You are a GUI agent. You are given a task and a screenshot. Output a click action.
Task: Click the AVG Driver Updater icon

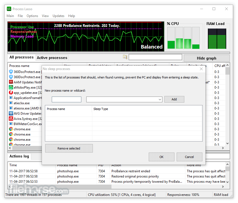point(11,113)
